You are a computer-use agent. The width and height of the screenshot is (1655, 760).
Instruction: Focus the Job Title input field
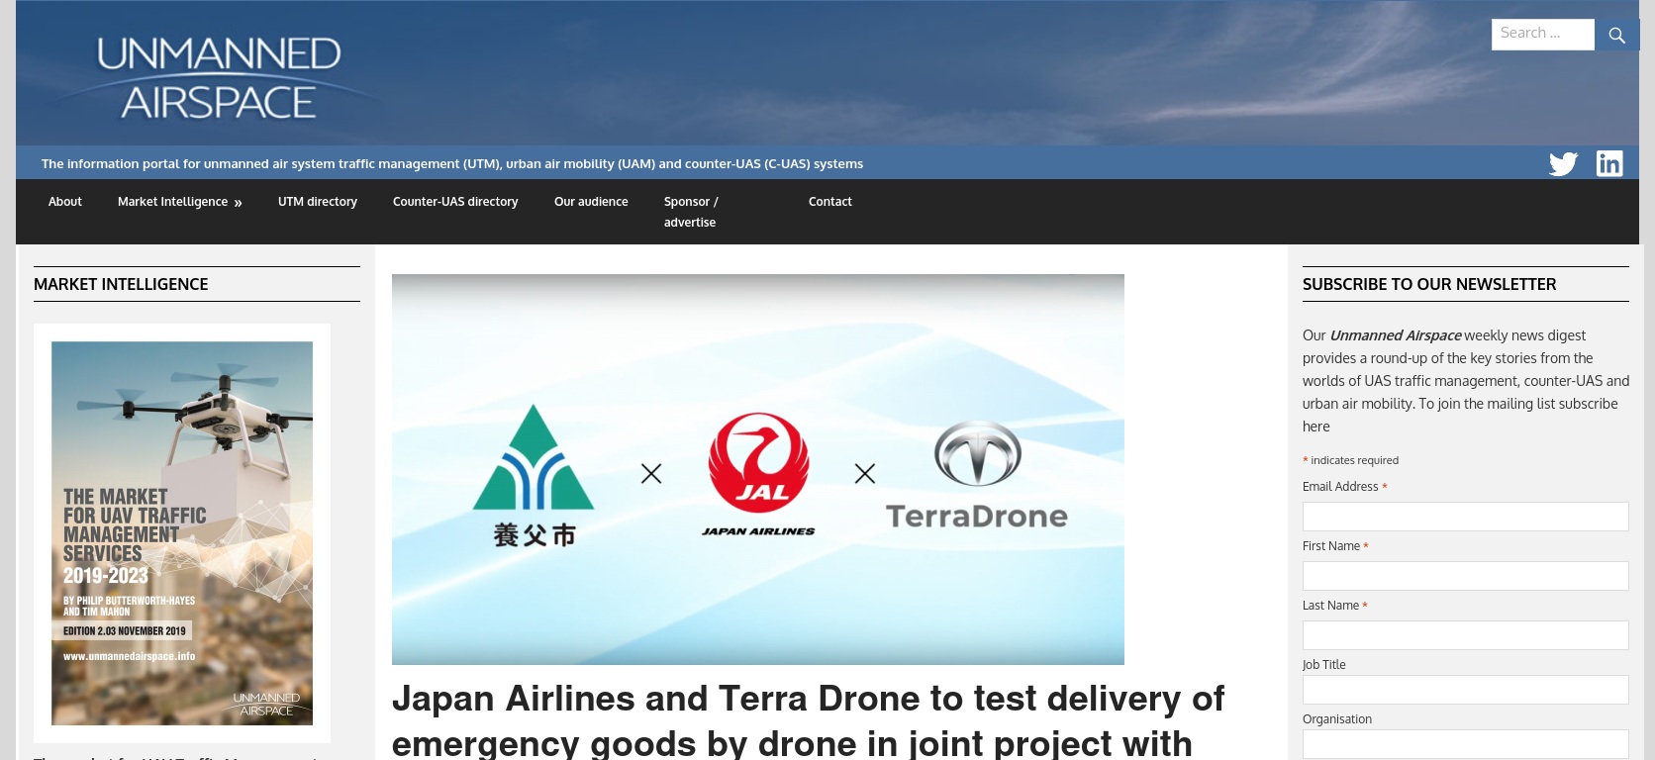pyautogui.click(x=1465, y=690)
